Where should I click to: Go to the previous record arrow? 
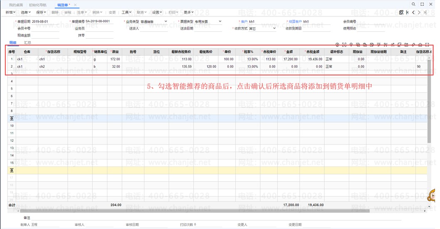[x=413, y=12]
